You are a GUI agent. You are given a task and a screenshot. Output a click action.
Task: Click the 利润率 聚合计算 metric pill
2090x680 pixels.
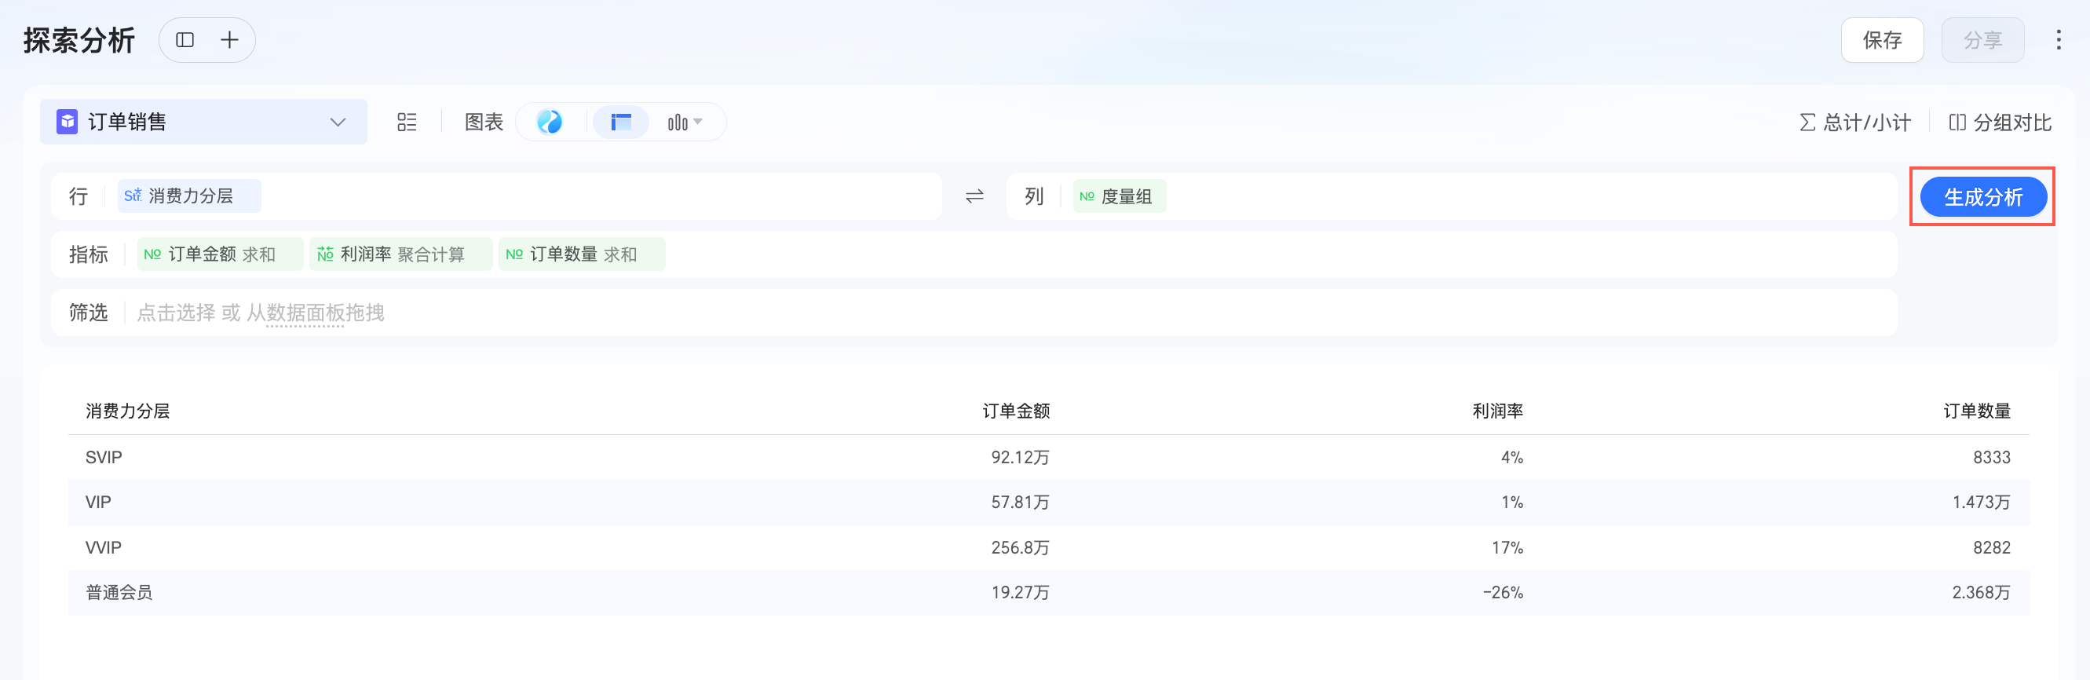(400, 254)
